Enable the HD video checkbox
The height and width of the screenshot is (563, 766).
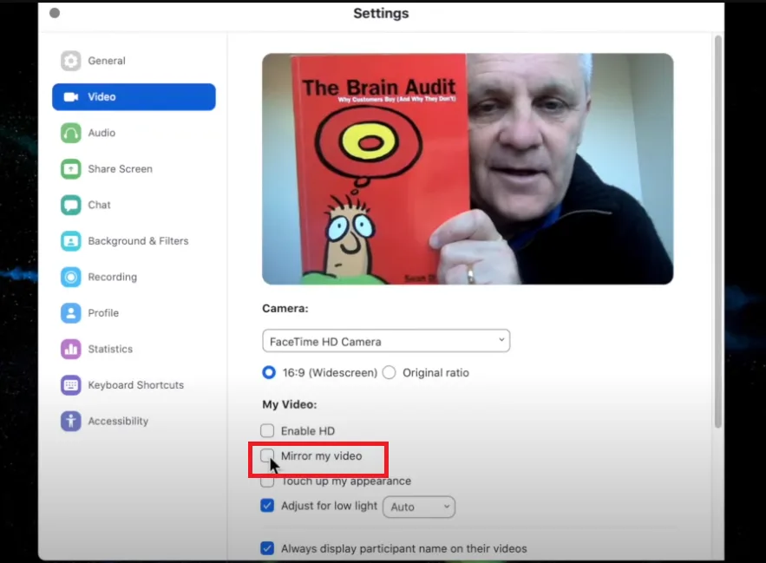(x=267, y=431)
